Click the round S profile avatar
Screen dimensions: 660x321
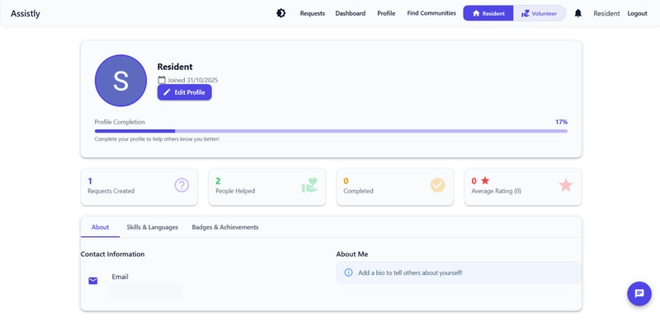tap(120, 81)
